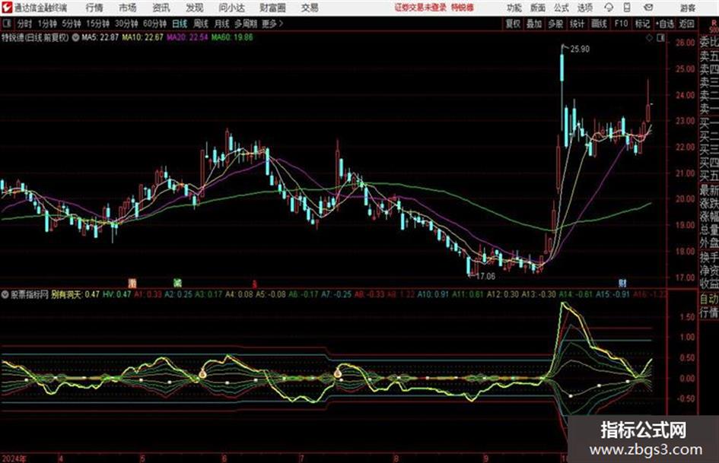Click the 画线 drawing button
The image size is (719, 463).
(599, 24)
